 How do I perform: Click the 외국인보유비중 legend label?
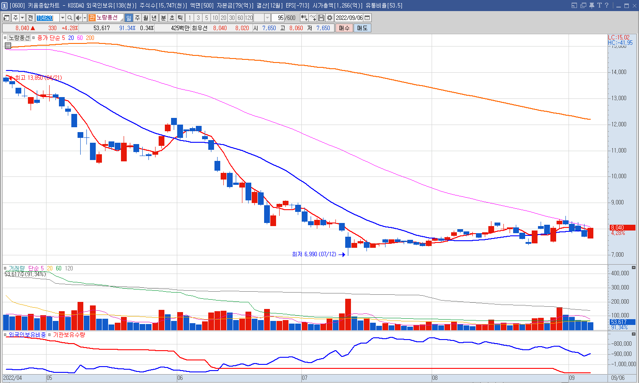(27, 335)
